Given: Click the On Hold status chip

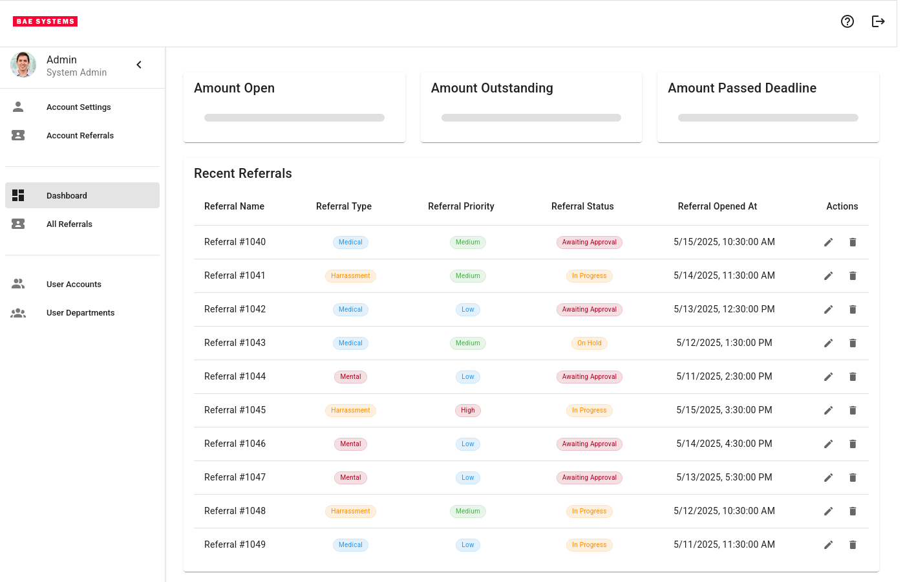Looking at the screenshot, I should 590,343.
